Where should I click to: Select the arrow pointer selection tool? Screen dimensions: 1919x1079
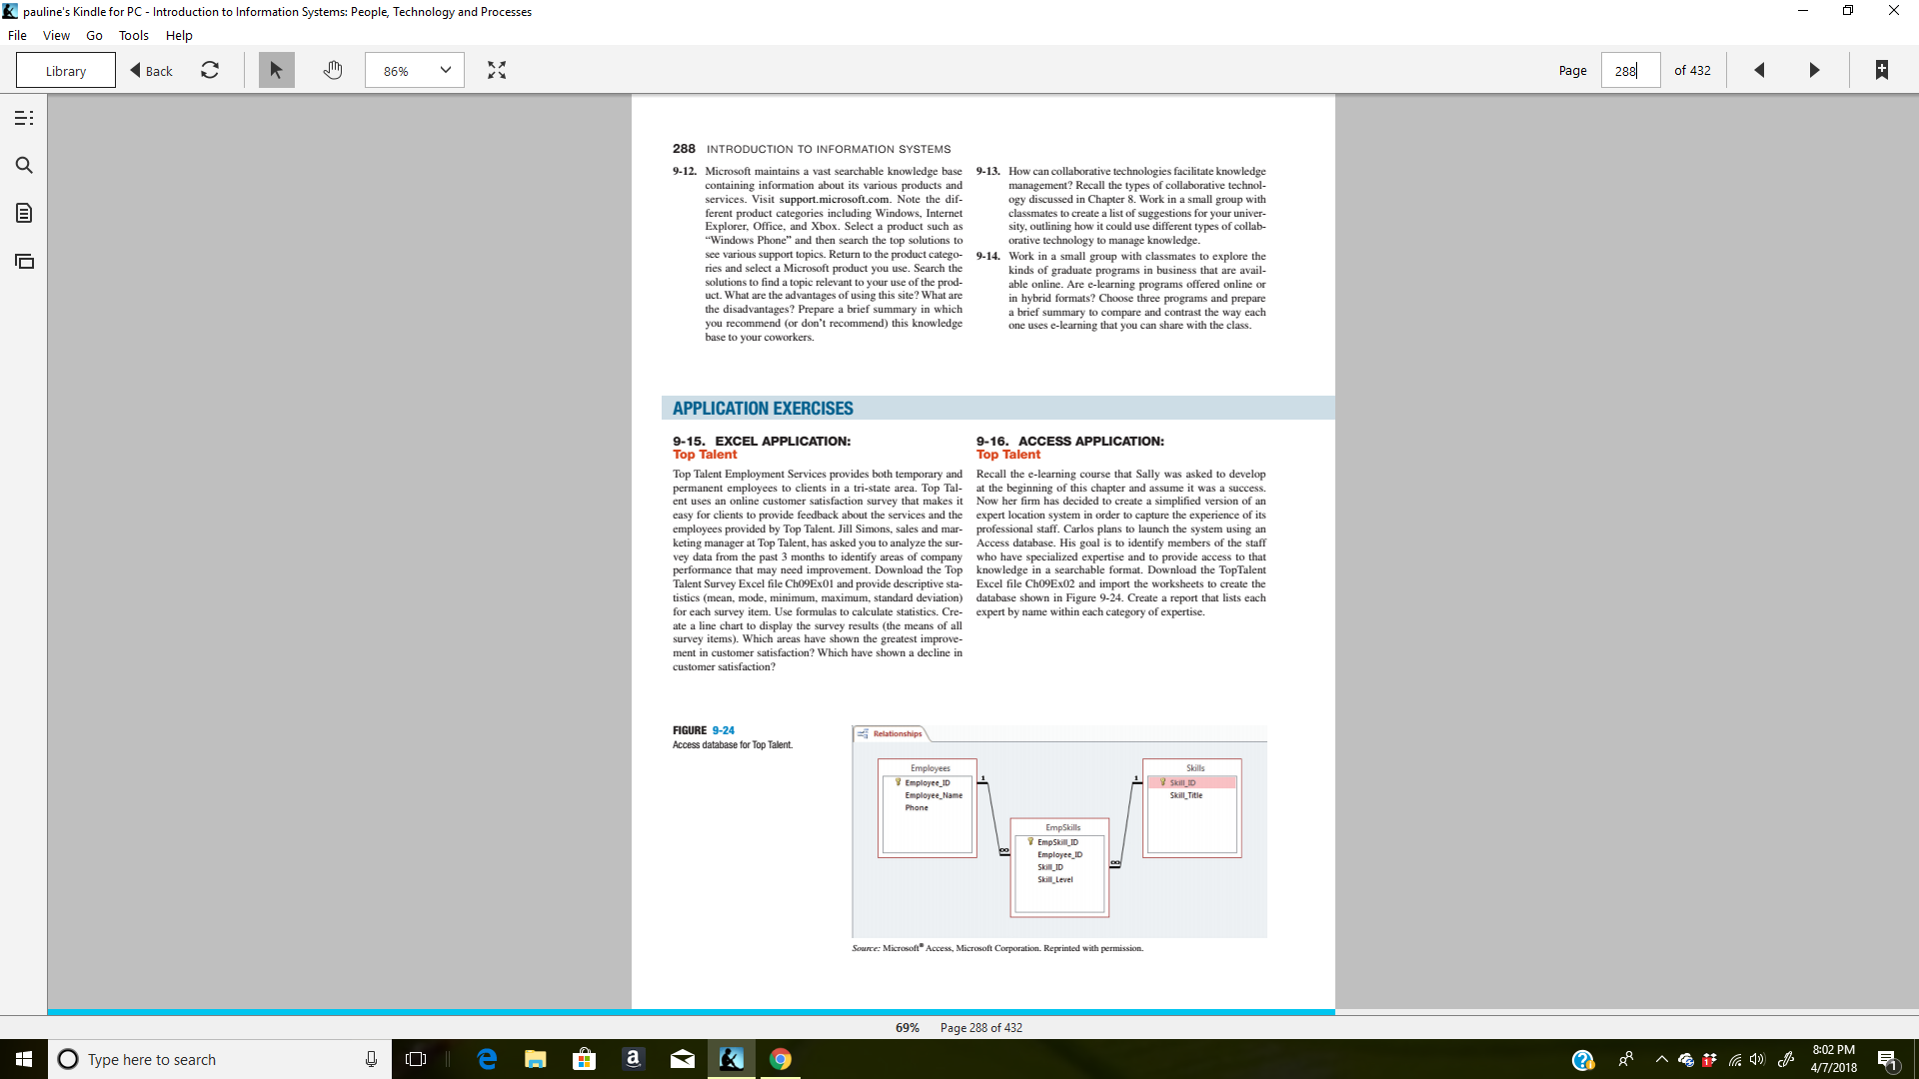[x=276, y=70]
